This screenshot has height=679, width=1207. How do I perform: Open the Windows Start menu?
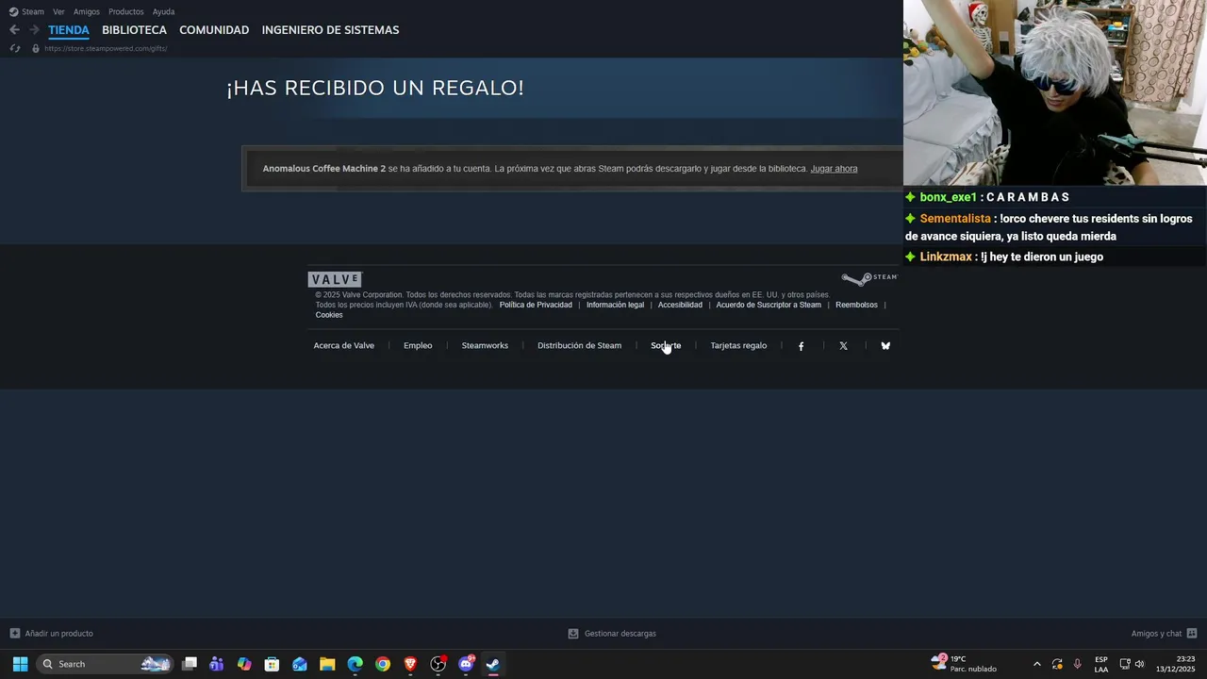(x=20, y=664)
